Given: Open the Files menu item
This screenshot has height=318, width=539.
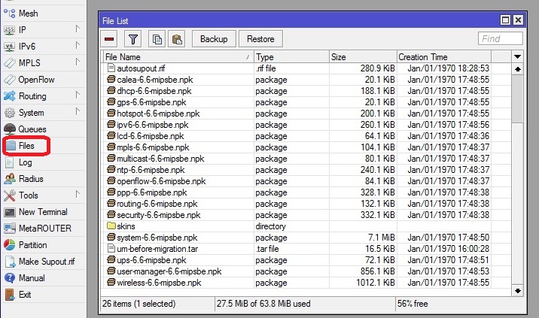Looking at the screenshot, I should point(26,146).
